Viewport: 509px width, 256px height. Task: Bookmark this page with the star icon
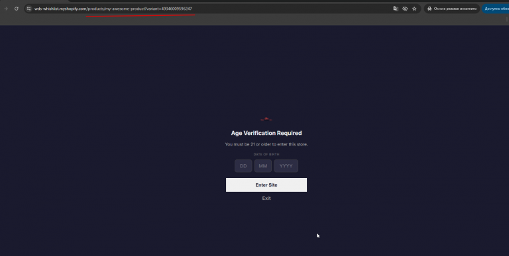[x=414, y=9]
